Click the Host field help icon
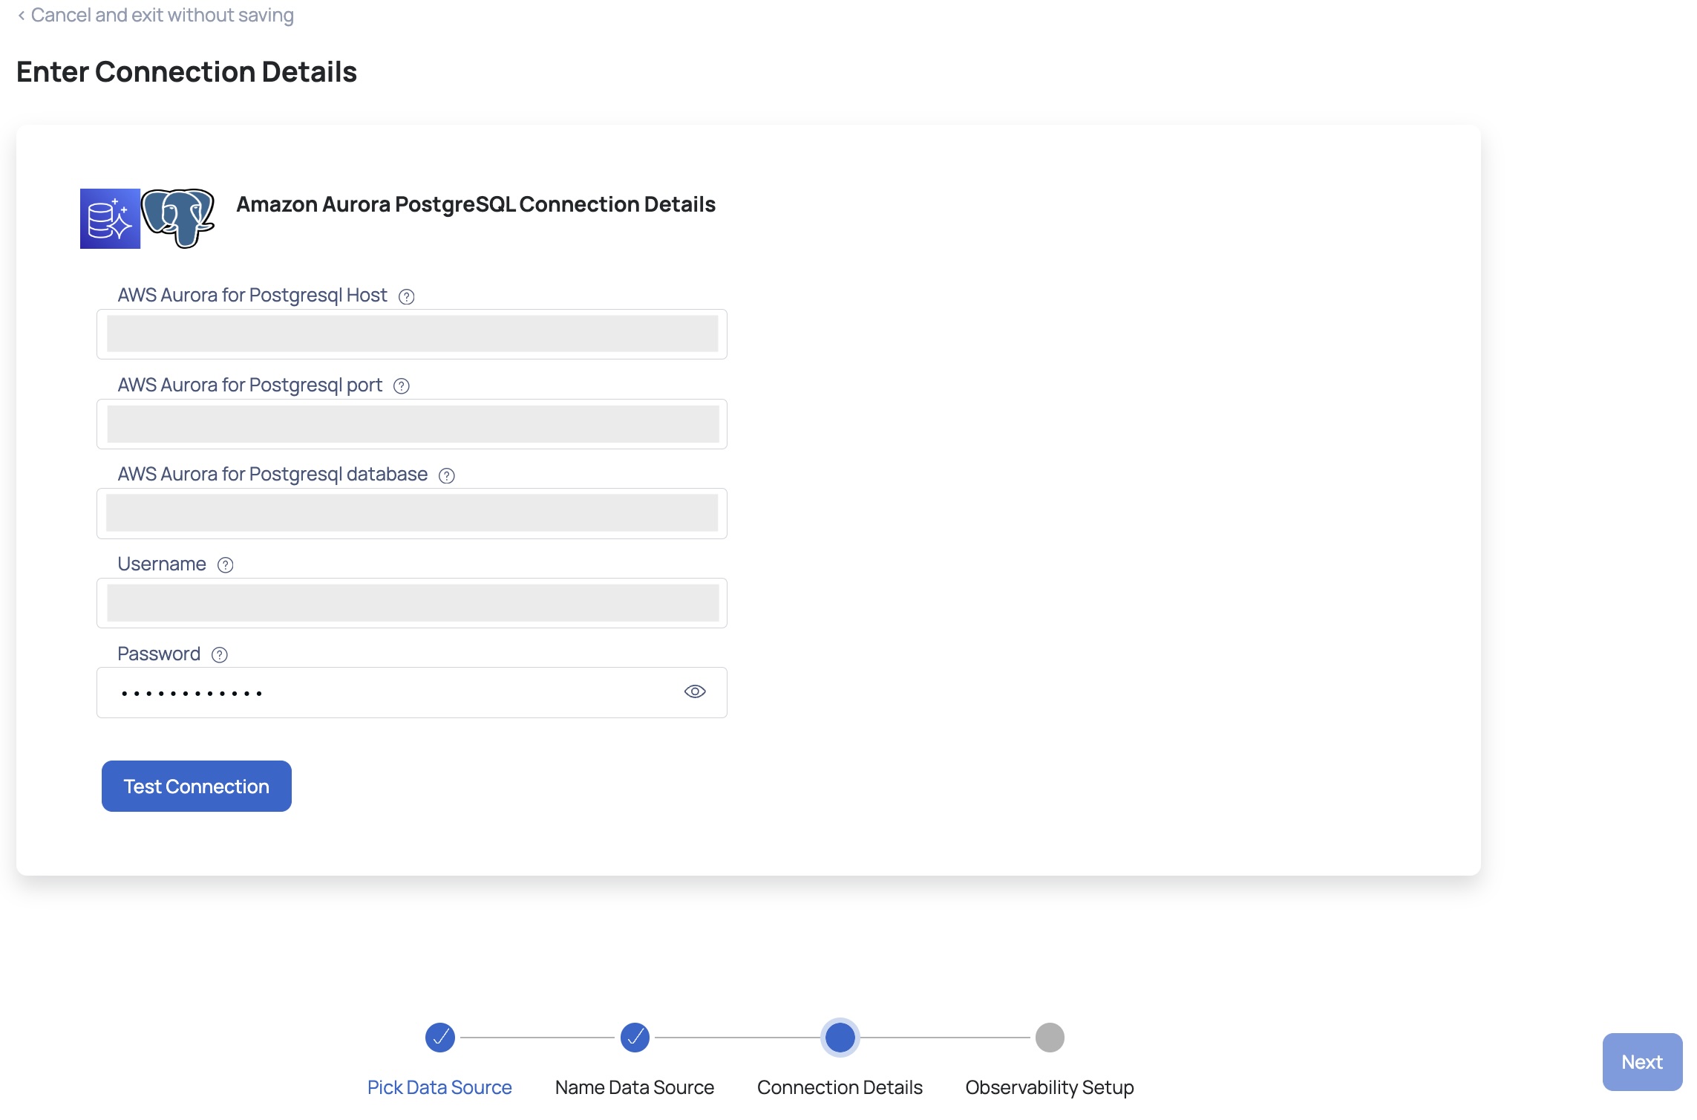 [x=406, y=296]
